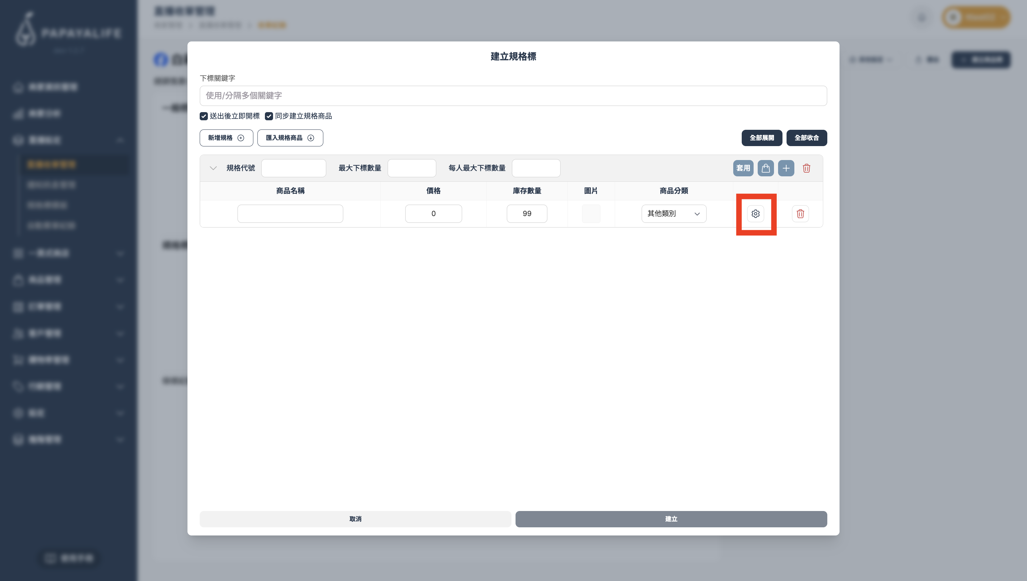
Task: Uncheck 同步建立規格商品 checkbox
Action: 269,116
